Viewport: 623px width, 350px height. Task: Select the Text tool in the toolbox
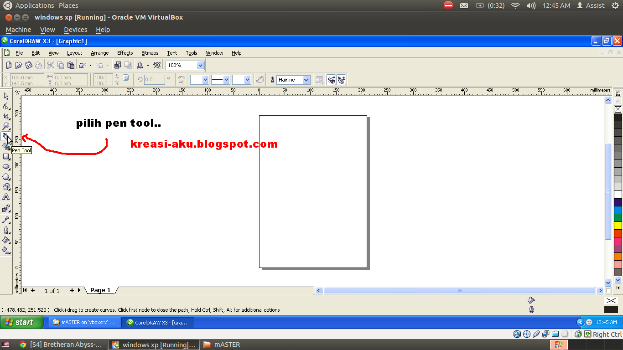(6, 197)
